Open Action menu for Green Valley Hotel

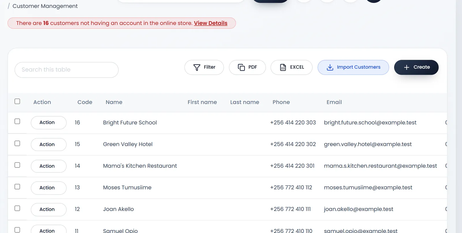coord(49,144)
